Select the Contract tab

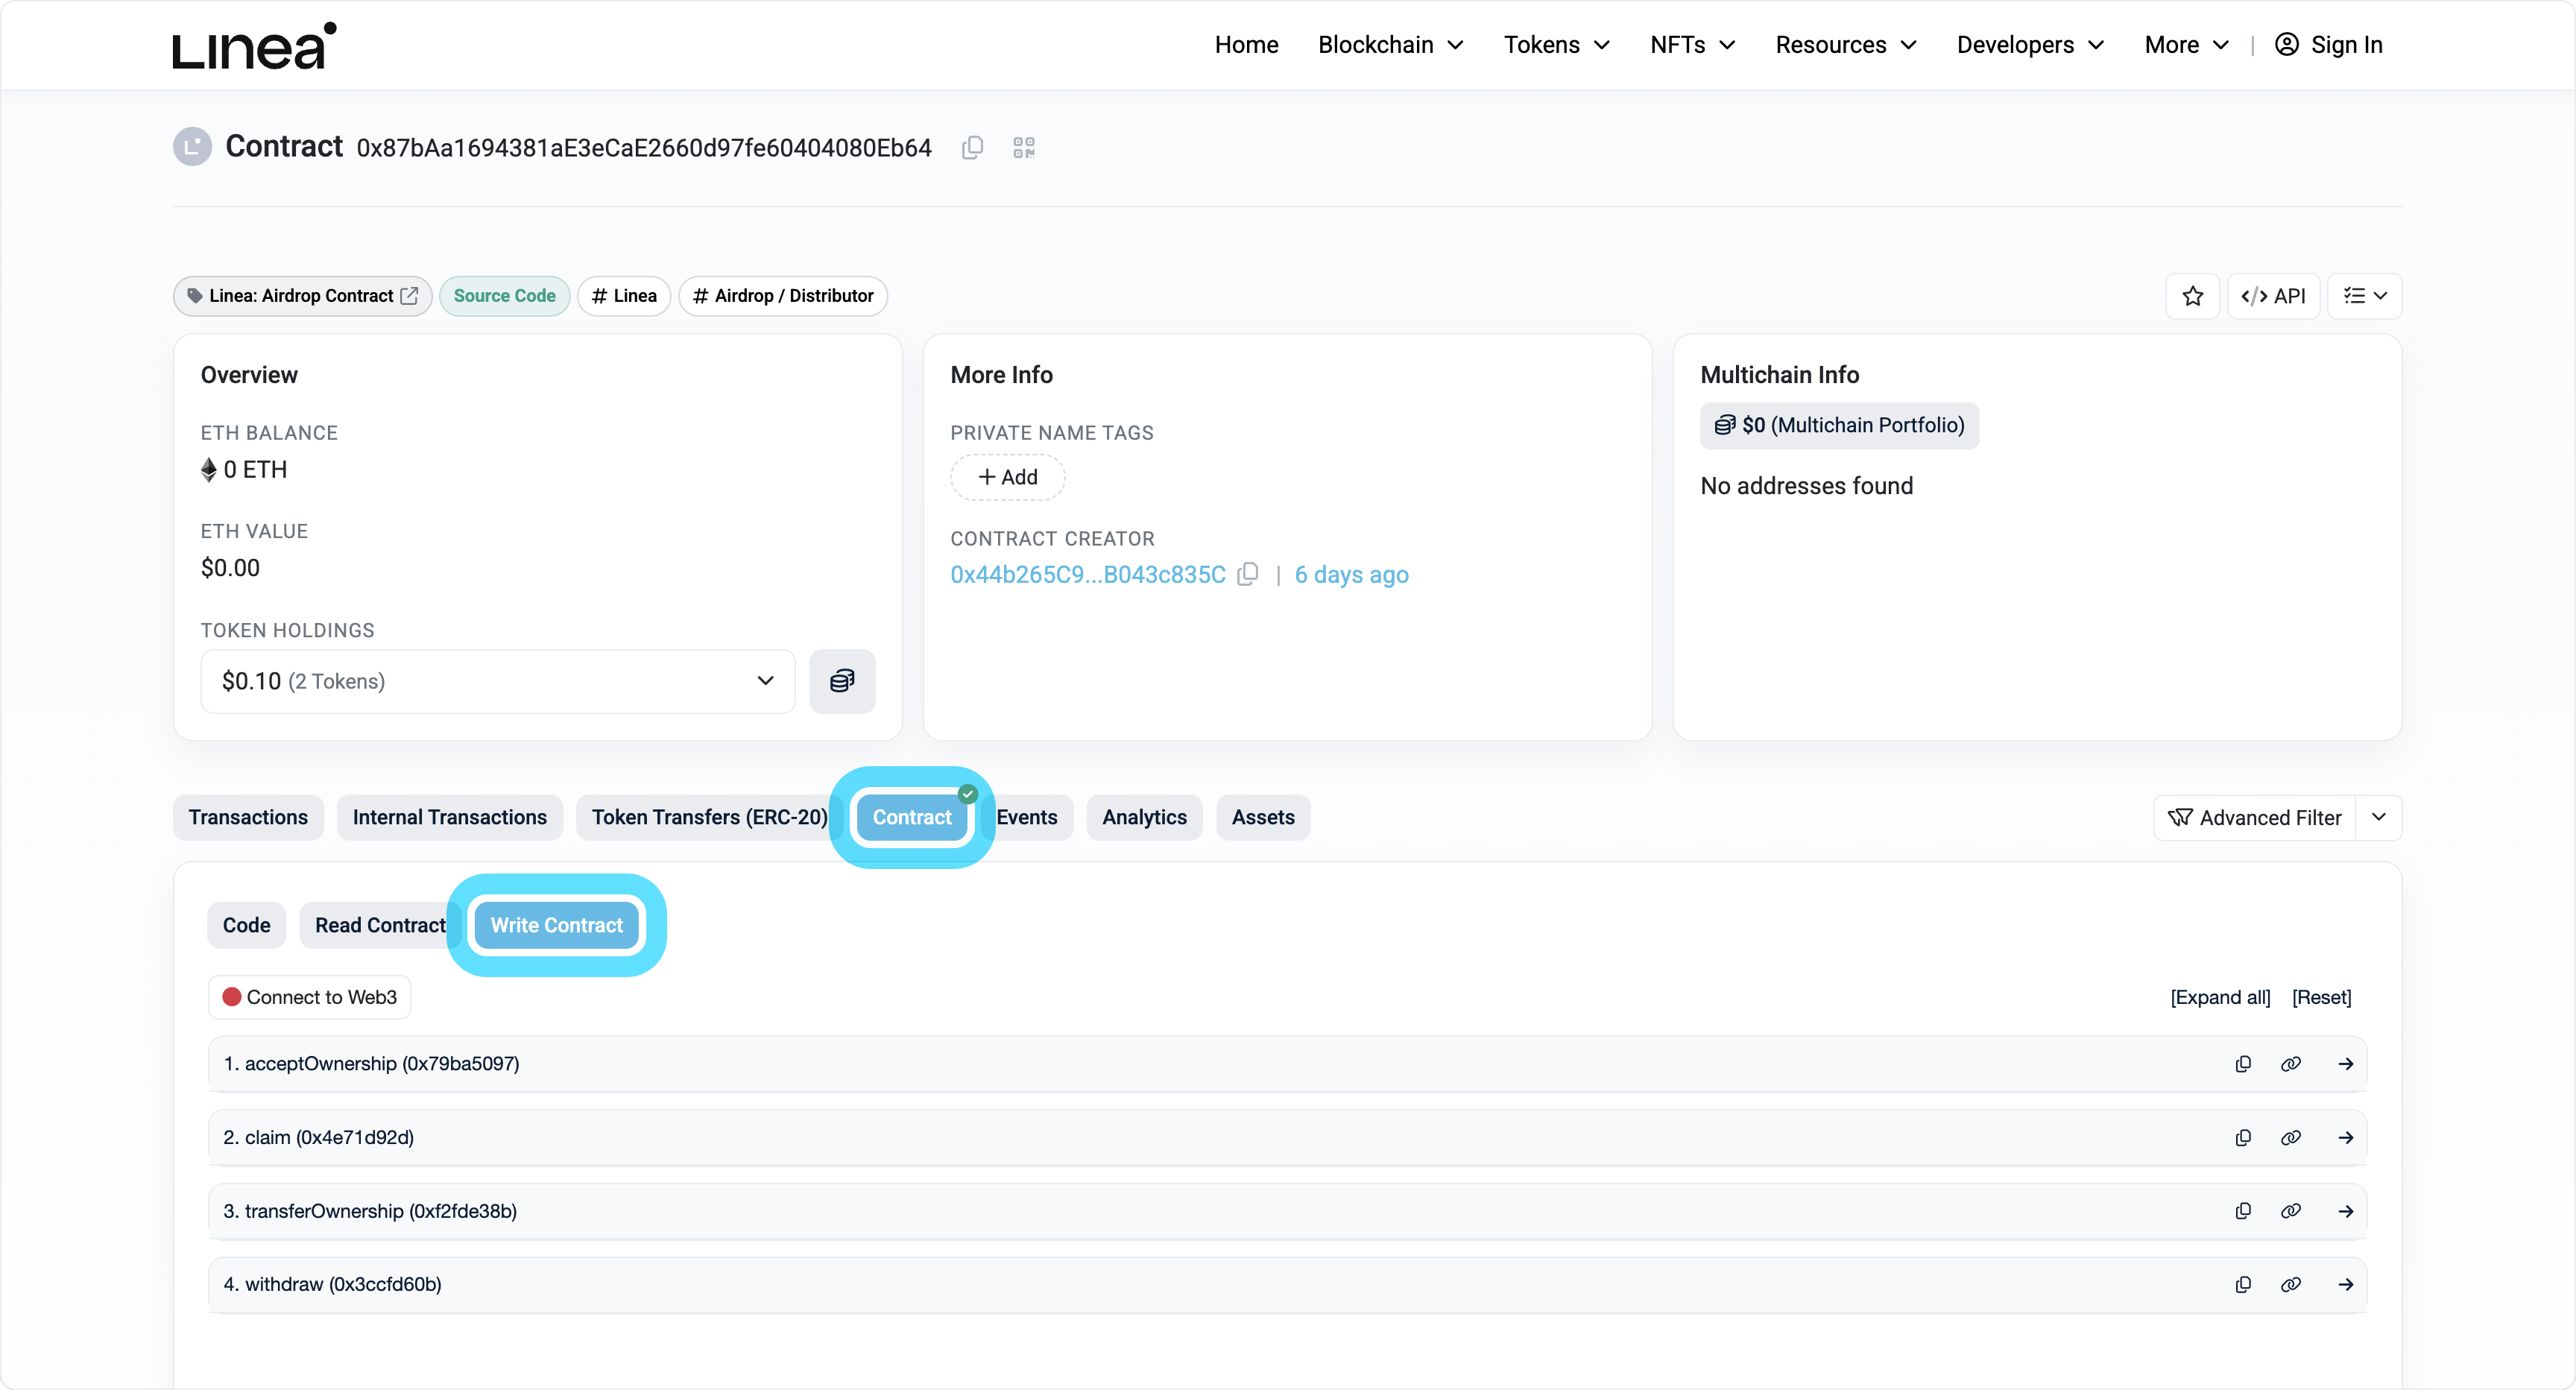(x=912, y=817)
